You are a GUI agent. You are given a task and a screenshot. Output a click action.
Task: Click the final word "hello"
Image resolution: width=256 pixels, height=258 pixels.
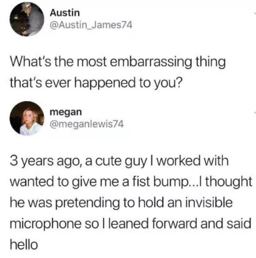coord(24,244)
